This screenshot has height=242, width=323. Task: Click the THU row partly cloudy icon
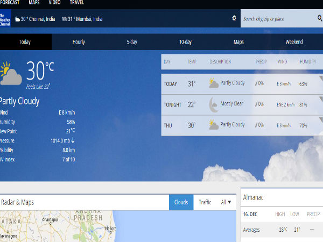click(213, 125)
